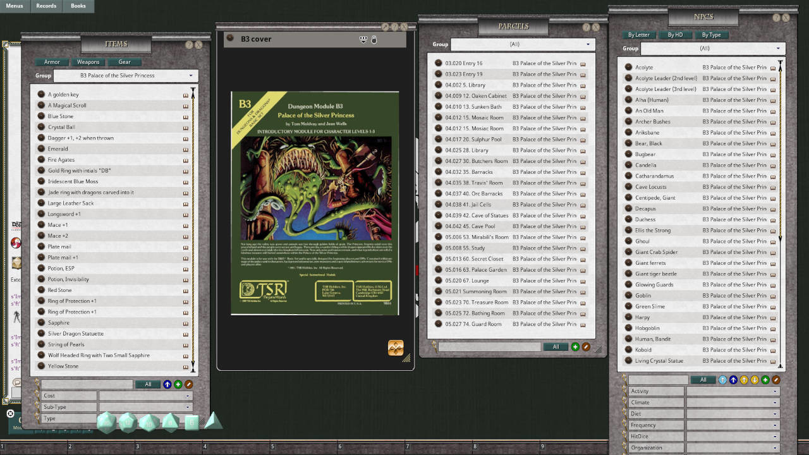Click the green add button in NPCs panel

tap(765, 380)
